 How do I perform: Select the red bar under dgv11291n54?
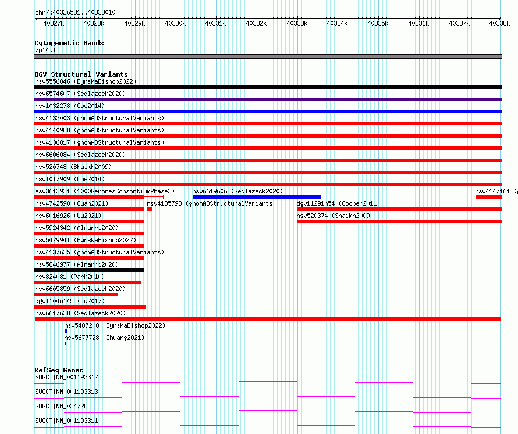(x=399, y=209)
